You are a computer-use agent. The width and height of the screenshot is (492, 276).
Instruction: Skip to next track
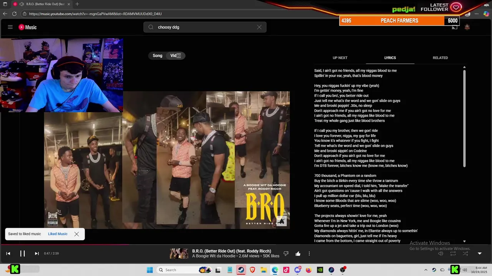click(x=37, y=253)
